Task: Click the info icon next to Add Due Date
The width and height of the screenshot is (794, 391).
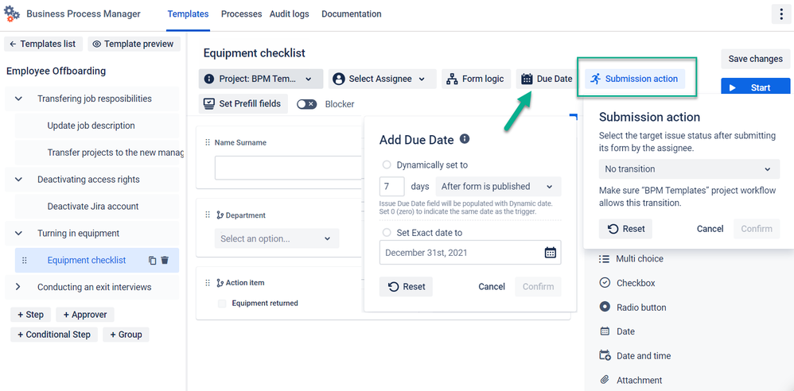Action: [x=465, y=138]
